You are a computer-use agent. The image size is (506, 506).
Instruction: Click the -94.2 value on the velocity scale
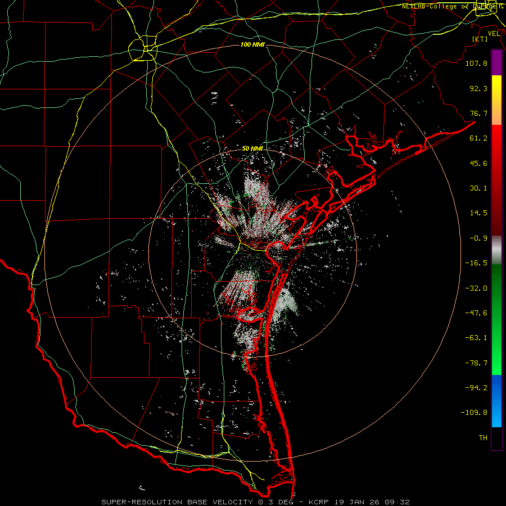(476, 388)
